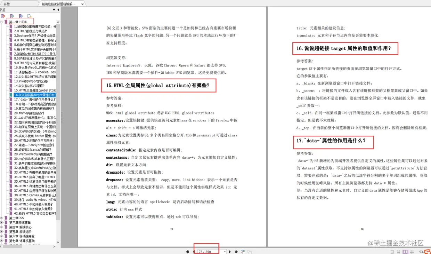This screenshot has width=431, height=254.
Task: Collapse the 第一章 HTML bookmark node
Action: [2, 22]
